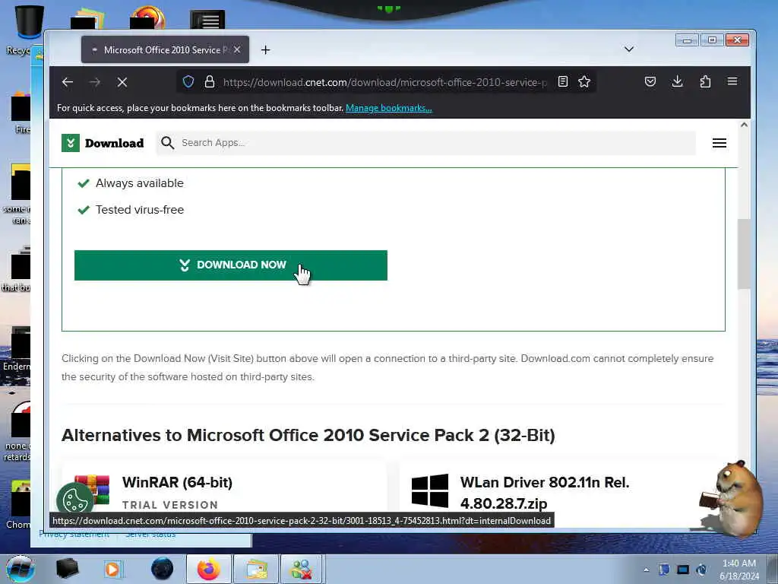Expand the list all tabs chevron
The height and width of the screenshot is (584, 778).
coord(628,49)
